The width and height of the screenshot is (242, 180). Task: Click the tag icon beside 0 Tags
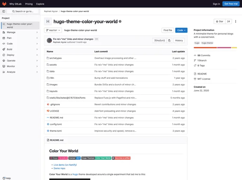pyautogui.click(x=195, y=65)
